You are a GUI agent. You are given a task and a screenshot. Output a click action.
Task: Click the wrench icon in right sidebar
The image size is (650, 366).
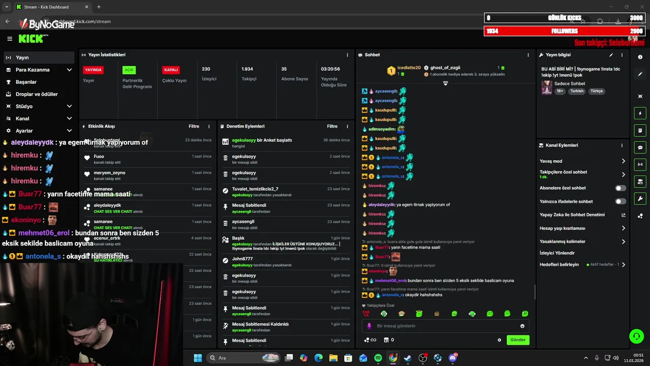[x=640, y=199]
